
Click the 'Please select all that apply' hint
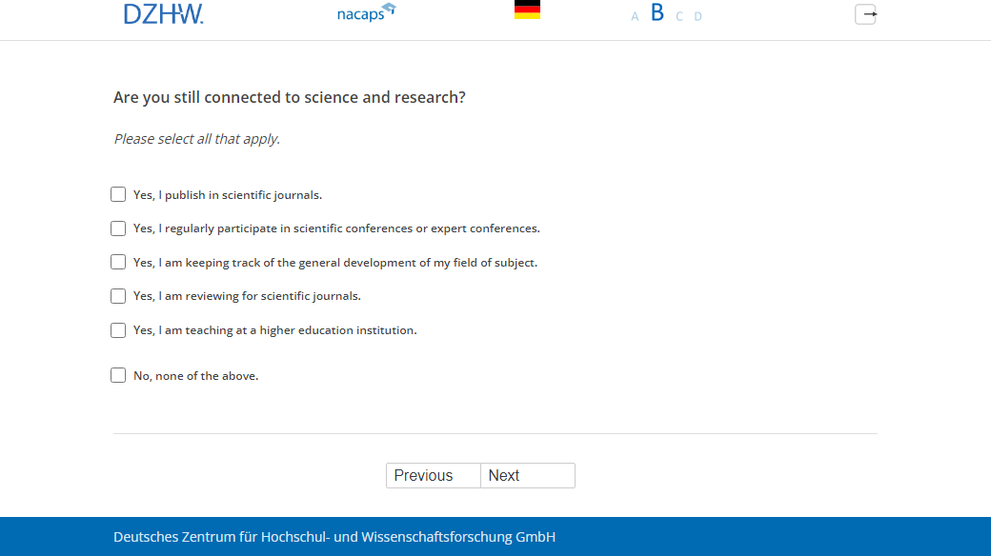196,139
